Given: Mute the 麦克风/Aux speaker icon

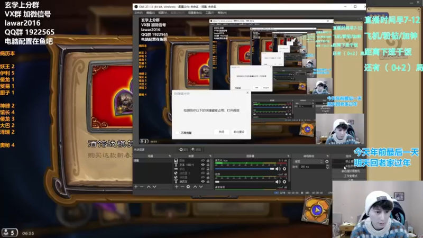Looking at the screenshot, I should (x=278, y=169).
